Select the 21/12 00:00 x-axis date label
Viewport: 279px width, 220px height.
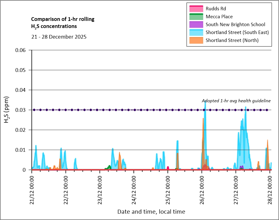pyautogui.click(x=32, y=188)
